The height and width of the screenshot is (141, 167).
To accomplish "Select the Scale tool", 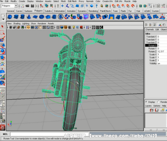I will pos(2,58).
